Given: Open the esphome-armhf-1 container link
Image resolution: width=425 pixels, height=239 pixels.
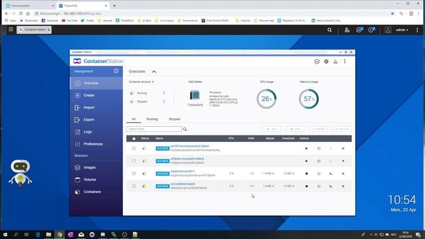Looking at the screenshot, I should (183, 171).
